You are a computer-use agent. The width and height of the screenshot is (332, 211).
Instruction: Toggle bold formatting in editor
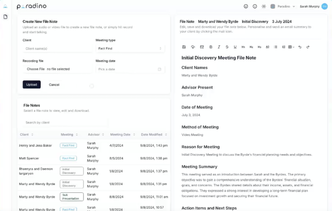coord(211,47)
